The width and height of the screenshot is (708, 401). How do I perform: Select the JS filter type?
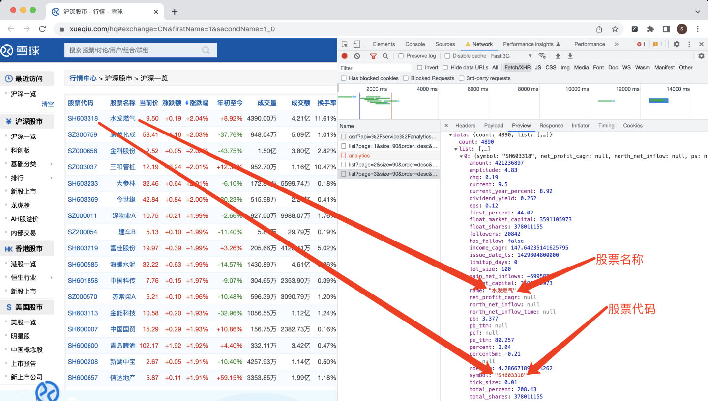538,68
